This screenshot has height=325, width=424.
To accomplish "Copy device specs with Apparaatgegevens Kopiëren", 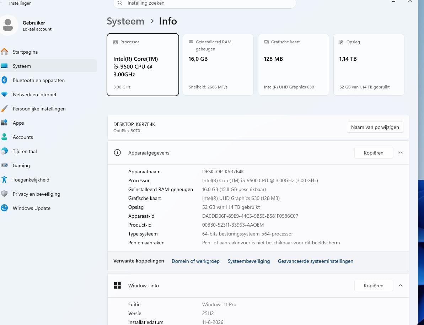I will 374,153.
